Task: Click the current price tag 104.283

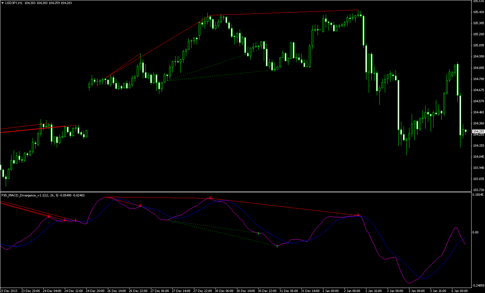Action: point(478,131)
